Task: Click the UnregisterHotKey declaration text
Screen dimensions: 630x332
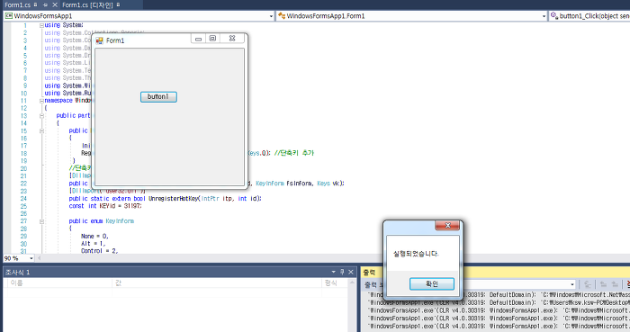Action: click(165, 198)
